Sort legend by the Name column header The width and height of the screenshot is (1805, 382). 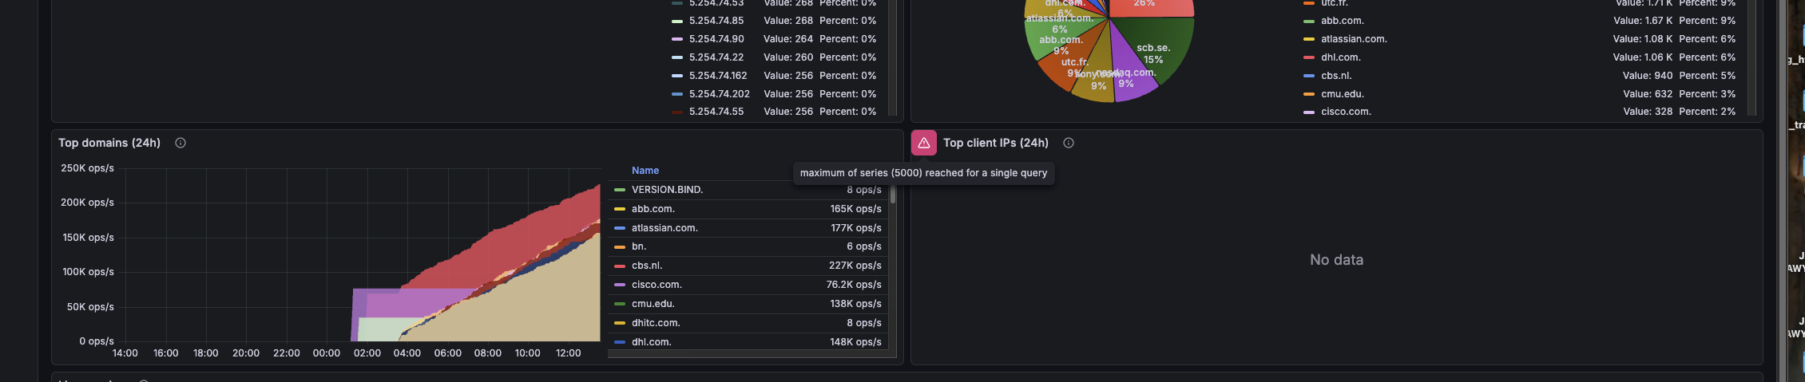pos(645,171)
